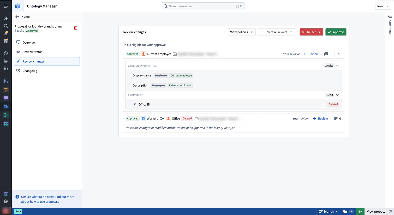Collapse the Current employee task chevron
This screenshot has height=215, width=394.
point(339,54)
